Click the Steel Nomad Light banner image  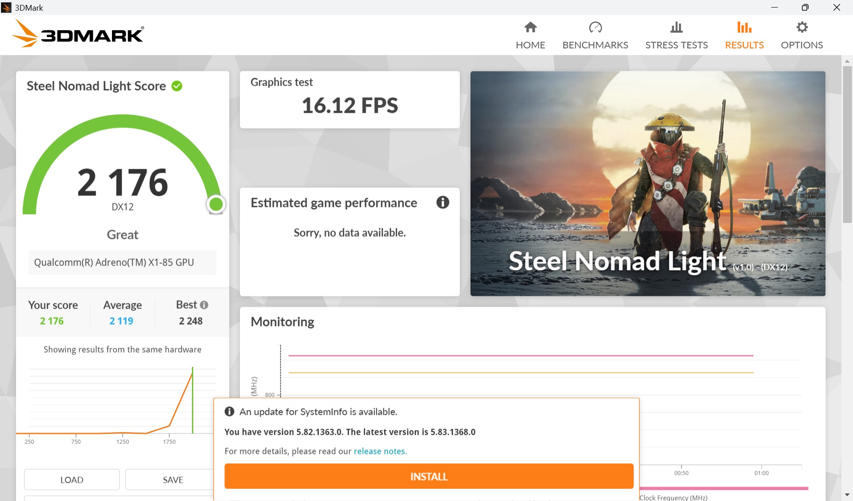[x=648, y=183]
